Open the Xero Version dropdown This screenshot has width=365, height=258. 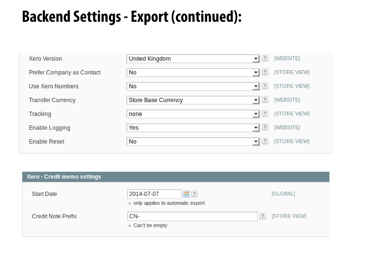coord(193,59)
